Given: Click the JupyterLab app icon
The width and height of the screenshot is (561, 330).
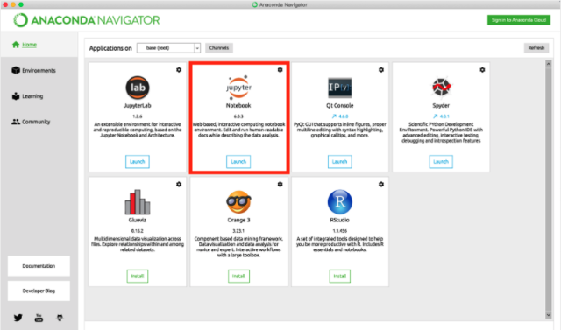Looking at the screenshot, I should [x=138, y=88].
